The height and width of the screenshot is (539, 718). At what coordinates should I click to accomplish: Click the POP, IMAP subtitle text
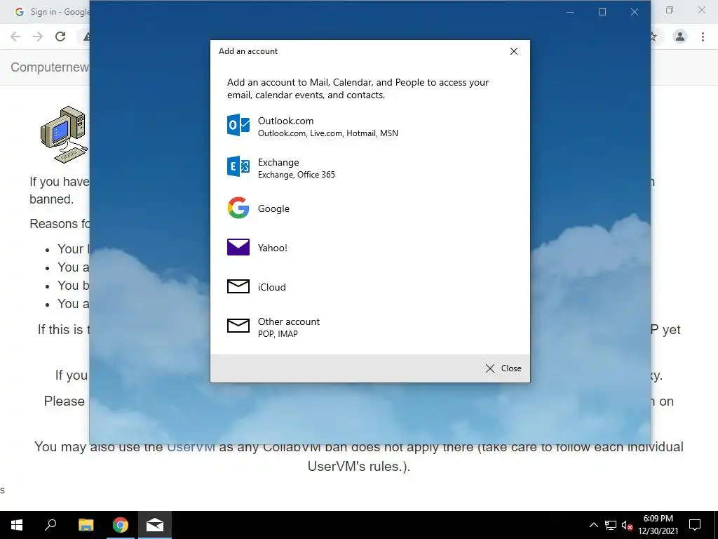tap(278, 334)
